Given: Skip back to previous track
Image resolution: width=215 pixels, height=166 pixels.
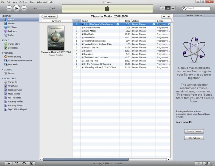Looking at the screenshot, I should coord(9,8).
